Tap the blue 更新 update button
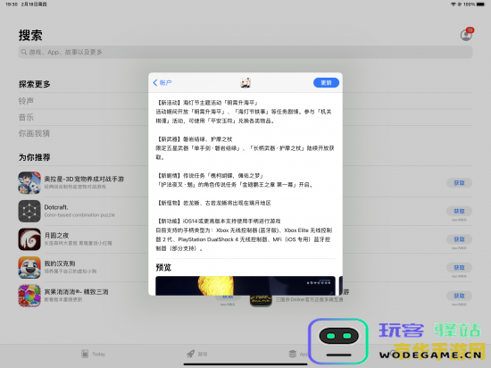 326,83
